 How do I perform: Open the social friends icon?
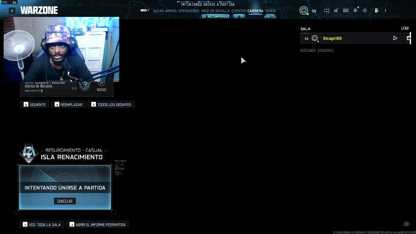(x=377, y=11)
